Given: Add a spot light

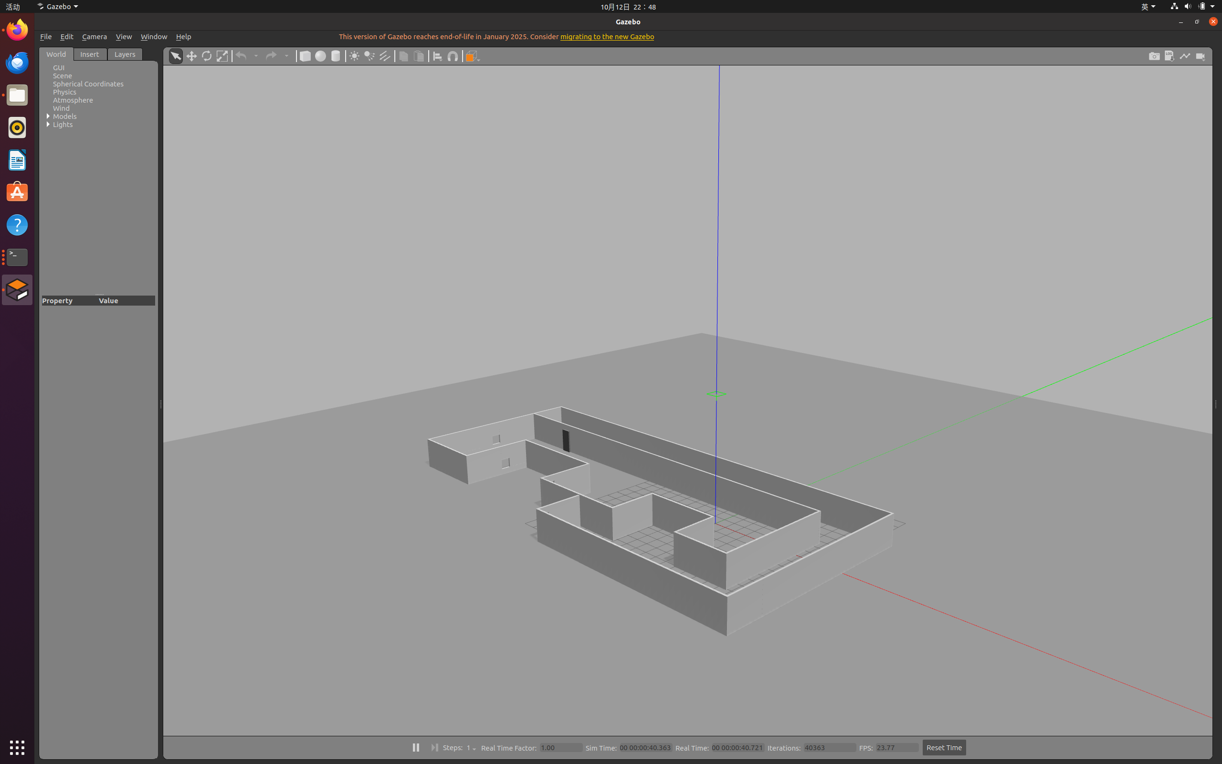Looking at the screenshot, I should tap(369, 56).
